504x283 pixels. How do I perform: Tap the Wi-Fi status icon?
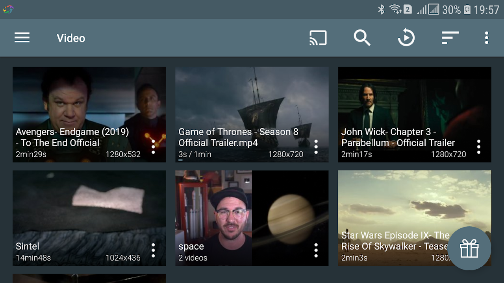[396, 9]
